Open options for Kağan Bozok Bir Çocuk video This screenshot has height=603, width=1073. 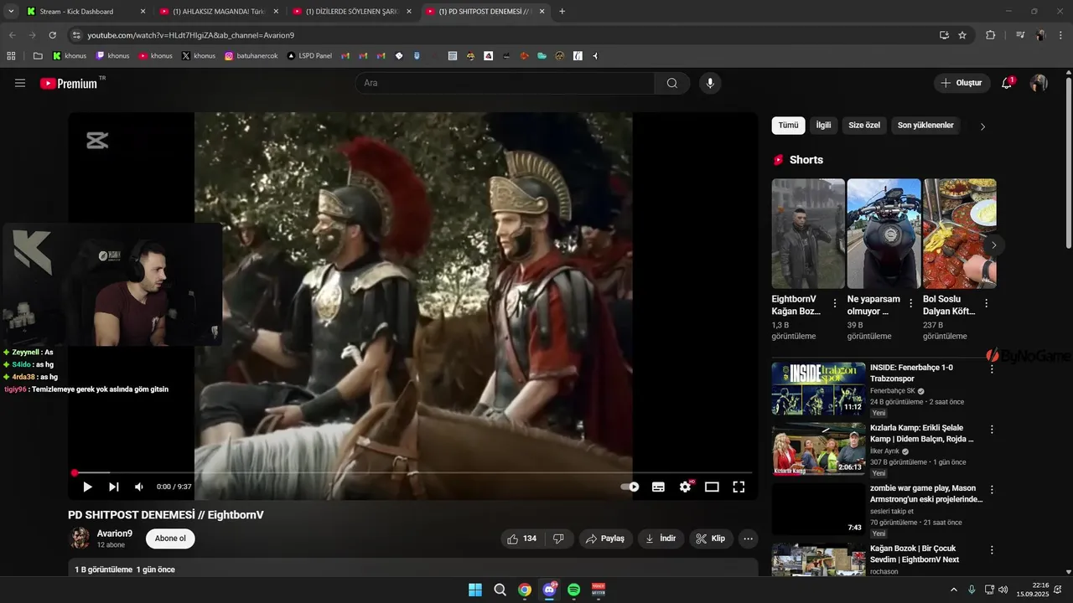point(992,550)
